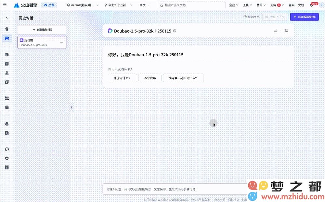This screenshot has width=325, height=202.
Task: Open the user avatar account menu
Action: point(322,5)
